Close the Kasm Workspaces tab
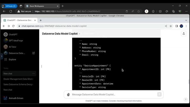190x107 pixels. [x=58, y=6]
